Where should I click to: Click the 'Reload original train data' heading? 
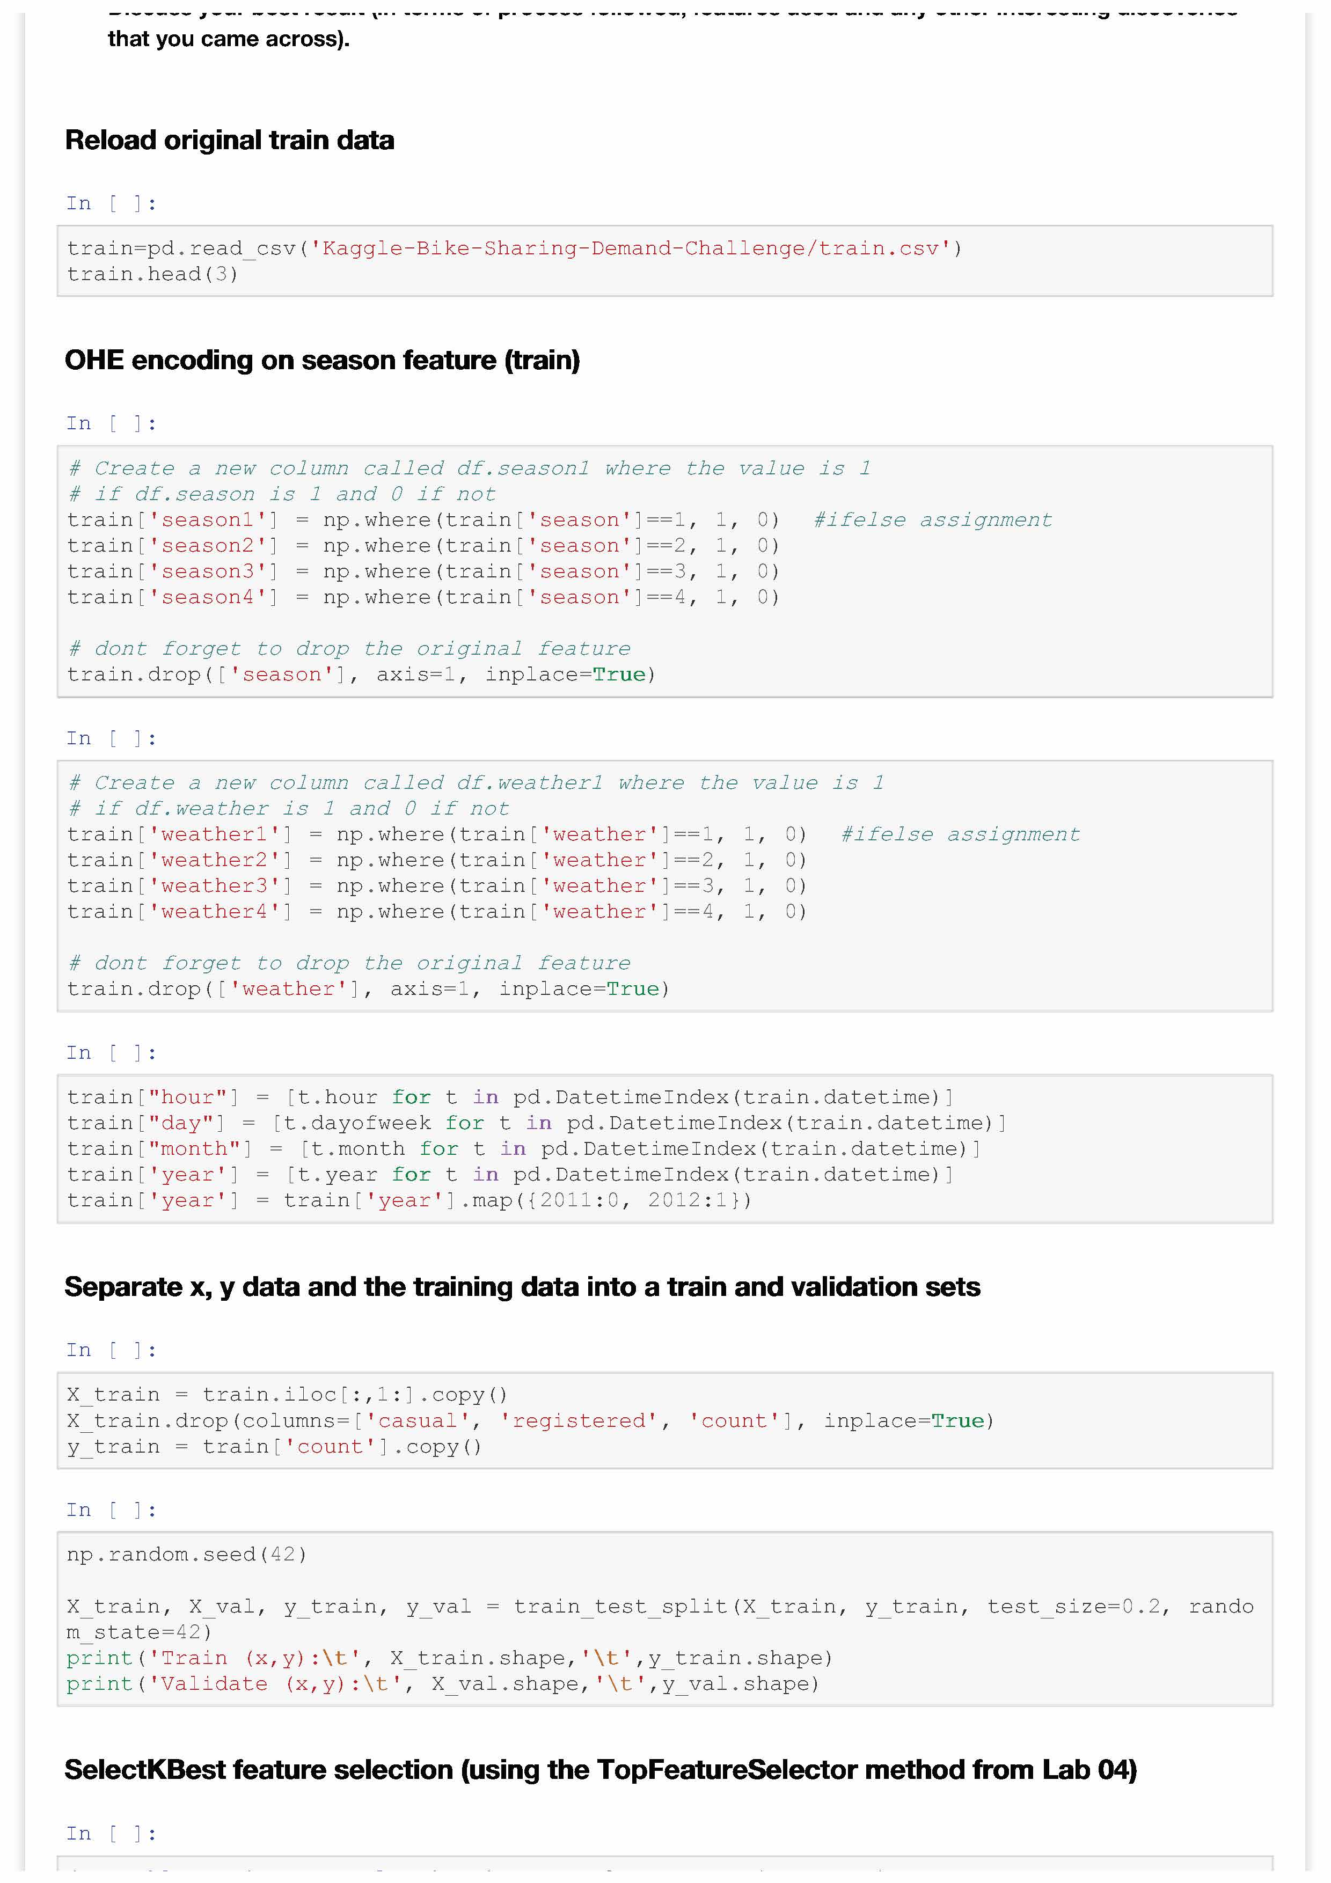pos(230,140)
